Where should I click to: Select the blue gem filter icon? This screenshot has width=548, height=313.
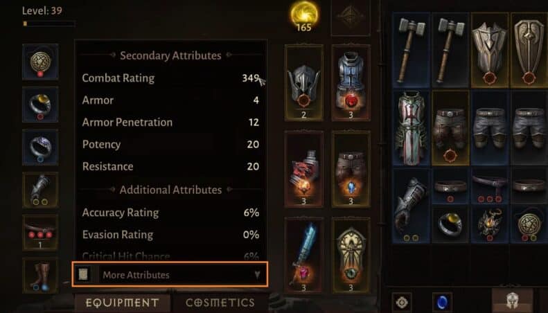click(x=442, y=301)
